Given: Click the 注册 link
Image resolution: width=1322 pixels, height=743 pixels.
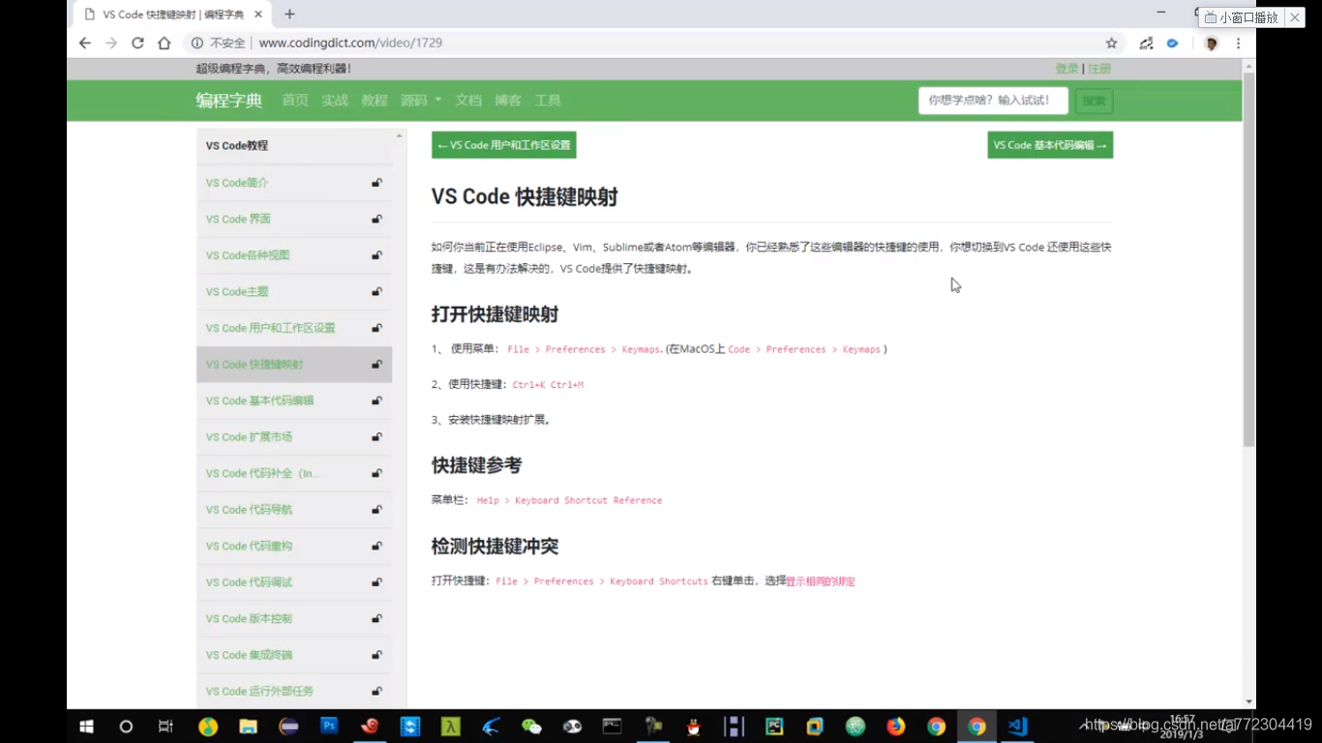Looking at the screenshot, I should click(1099, 69).
